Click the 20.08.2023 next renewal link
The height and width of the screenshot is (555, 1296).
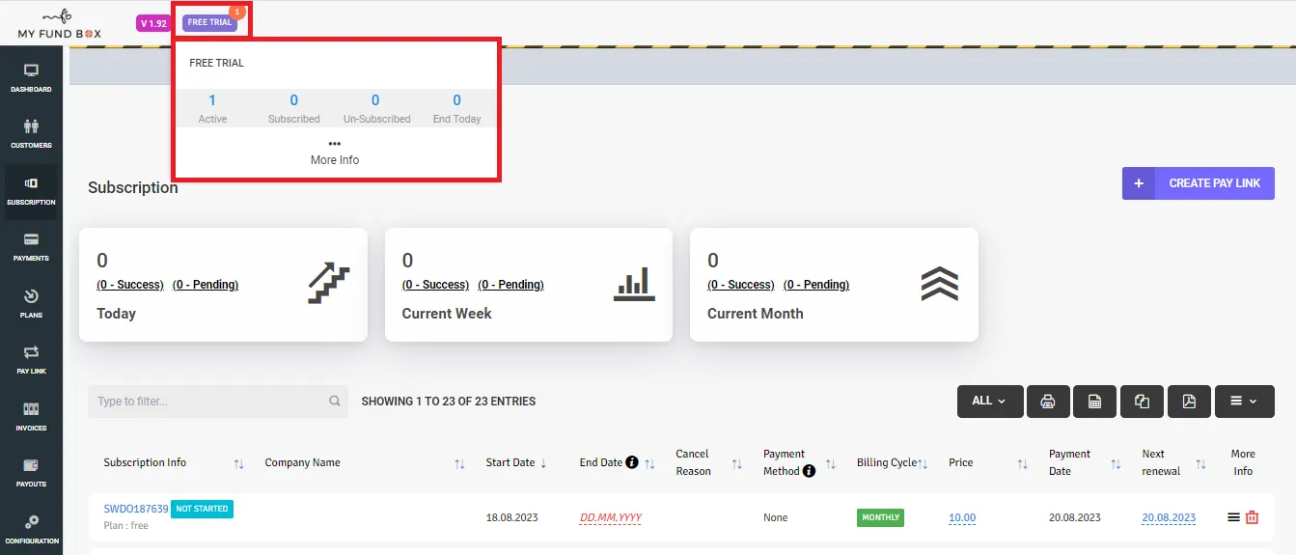[x=1169, y=518]
